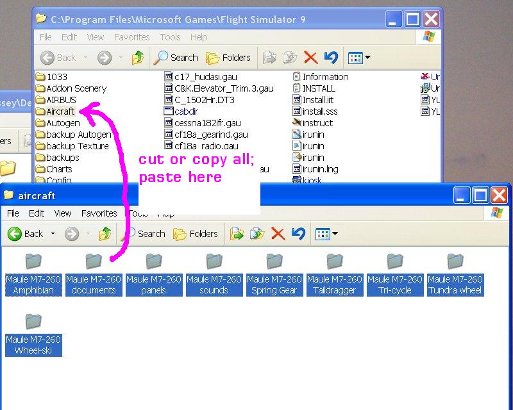Select file c17_hudasi.gau
513x410 pixels.
[x=201, y=77]
